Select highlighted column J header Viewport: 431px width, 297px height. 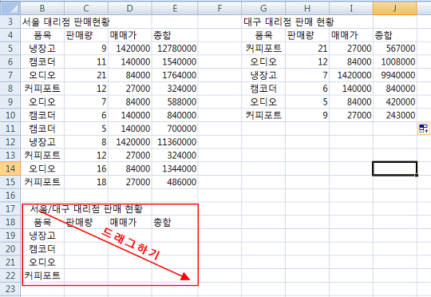click(x=395, y=9)
